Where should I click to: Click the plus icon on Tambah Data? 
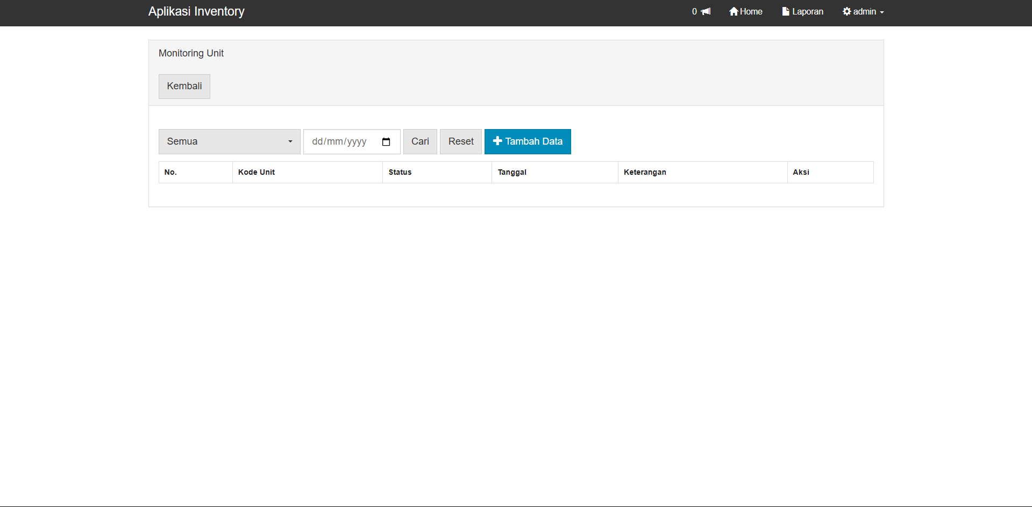click(497, 141)
